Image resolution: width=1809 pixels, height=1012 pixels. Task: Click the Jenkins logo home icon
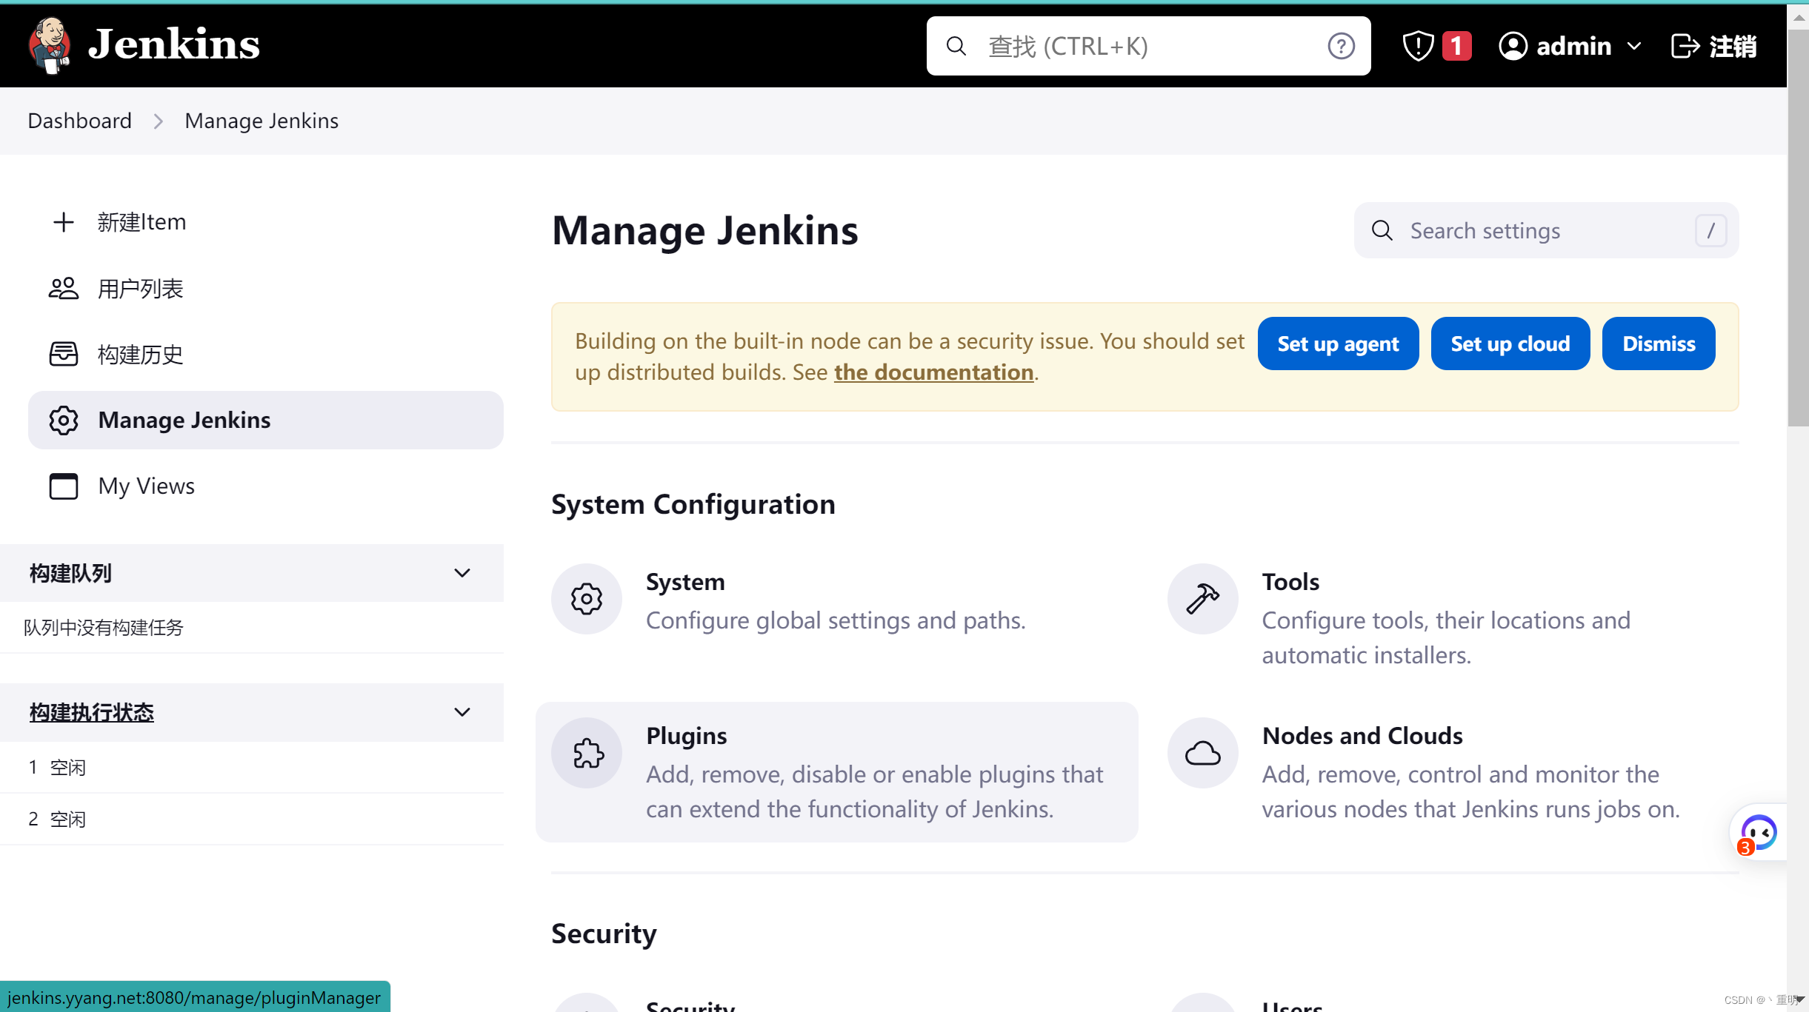(x=50, y=44)
